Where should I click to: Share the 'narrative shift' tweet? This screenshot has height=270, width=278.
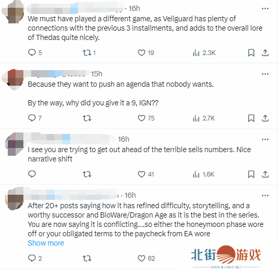coord(265,174)
